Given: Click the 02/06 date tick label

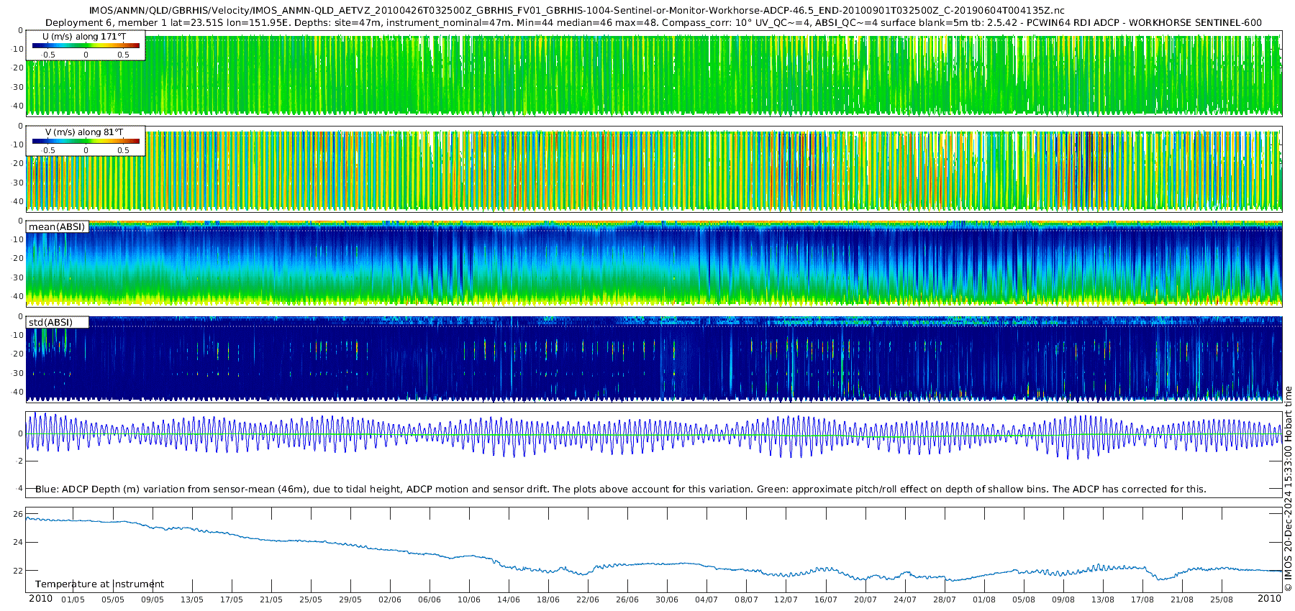Looking at the screenshot, I should tap(389, 600).
